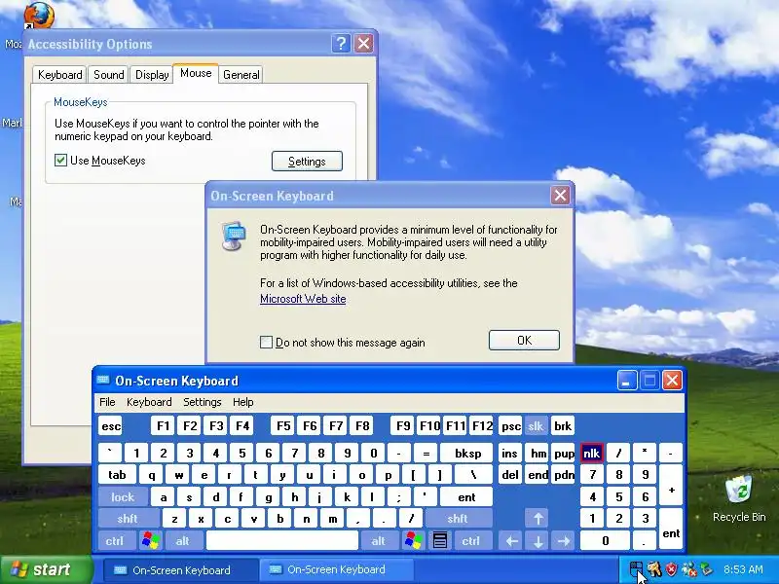This screenshot has width=779, height=584.
Task: Click the hm home key
Action: (538, 453)
